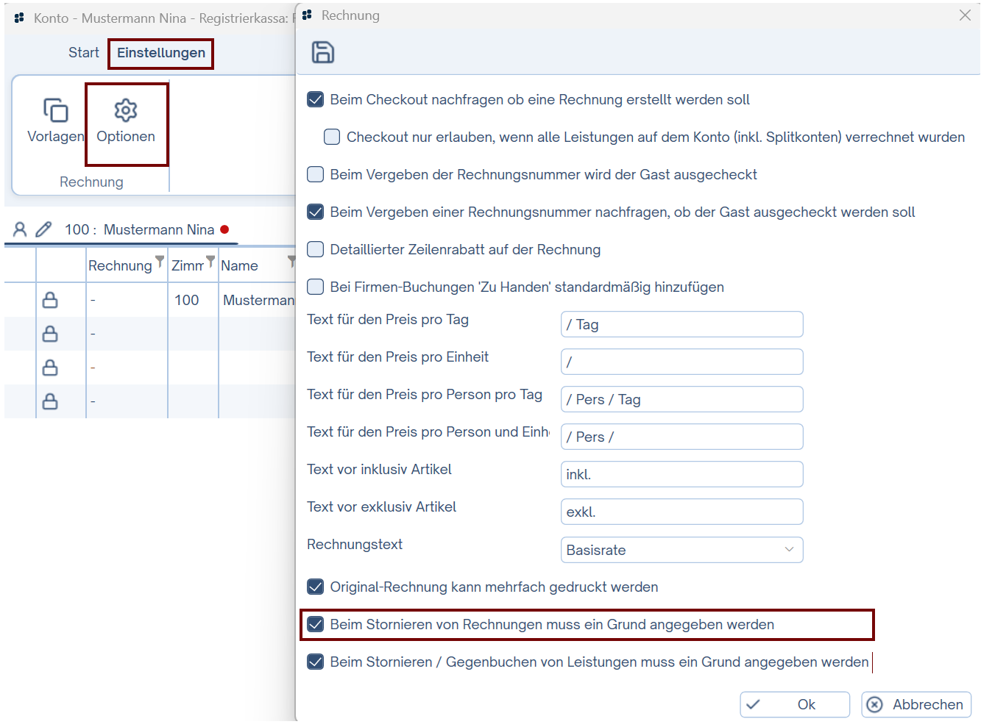
Task: Open the Optionen gear icon
Action: click(x=126, y=110)
